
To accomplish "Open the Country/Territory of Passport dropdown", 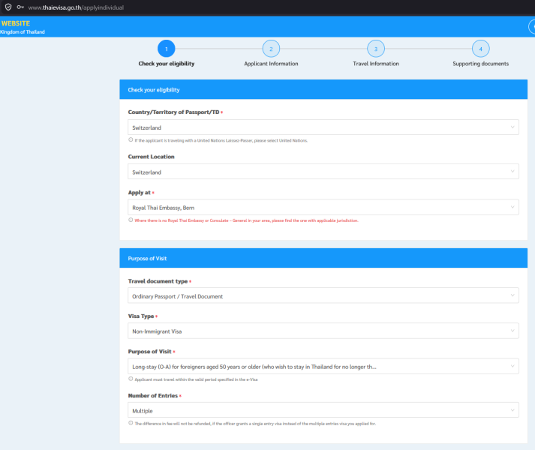I will click(323, 127).
